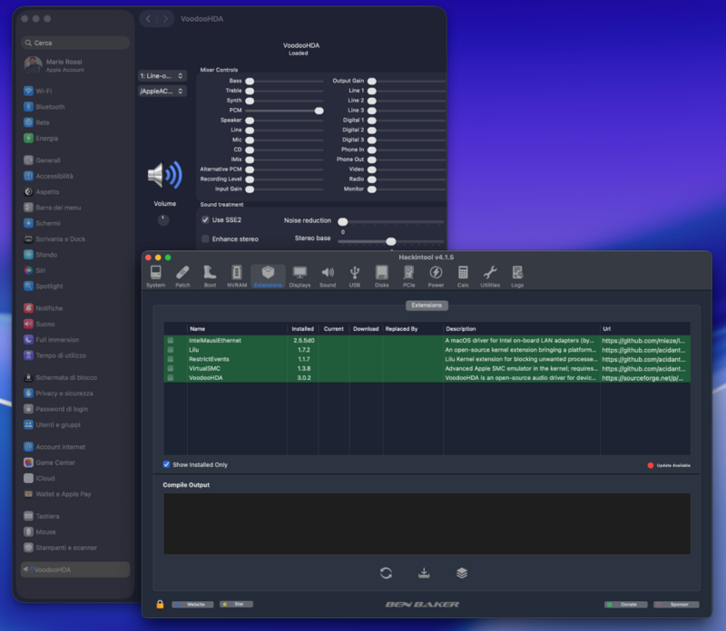Click the orange lock icon
This screenshot has height=631, width=726.
point(161,604)
